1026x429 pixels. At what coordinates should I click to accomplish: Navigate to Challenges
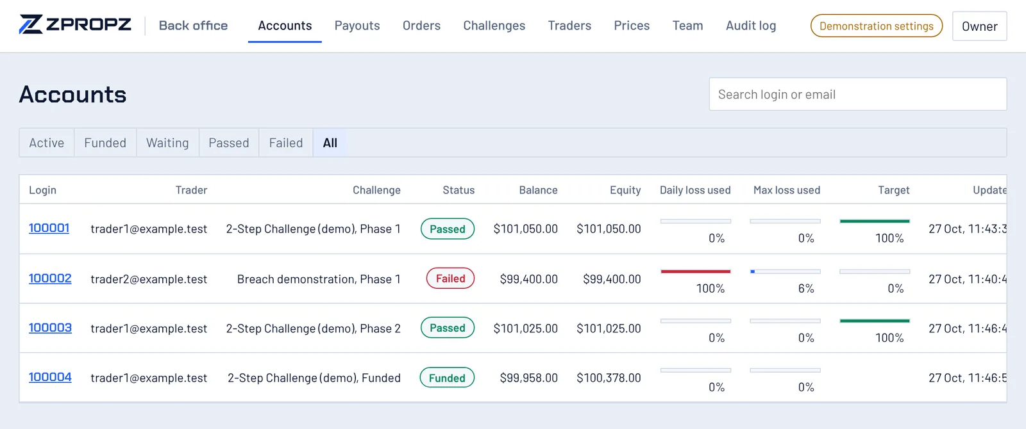[x=494, y=26]
